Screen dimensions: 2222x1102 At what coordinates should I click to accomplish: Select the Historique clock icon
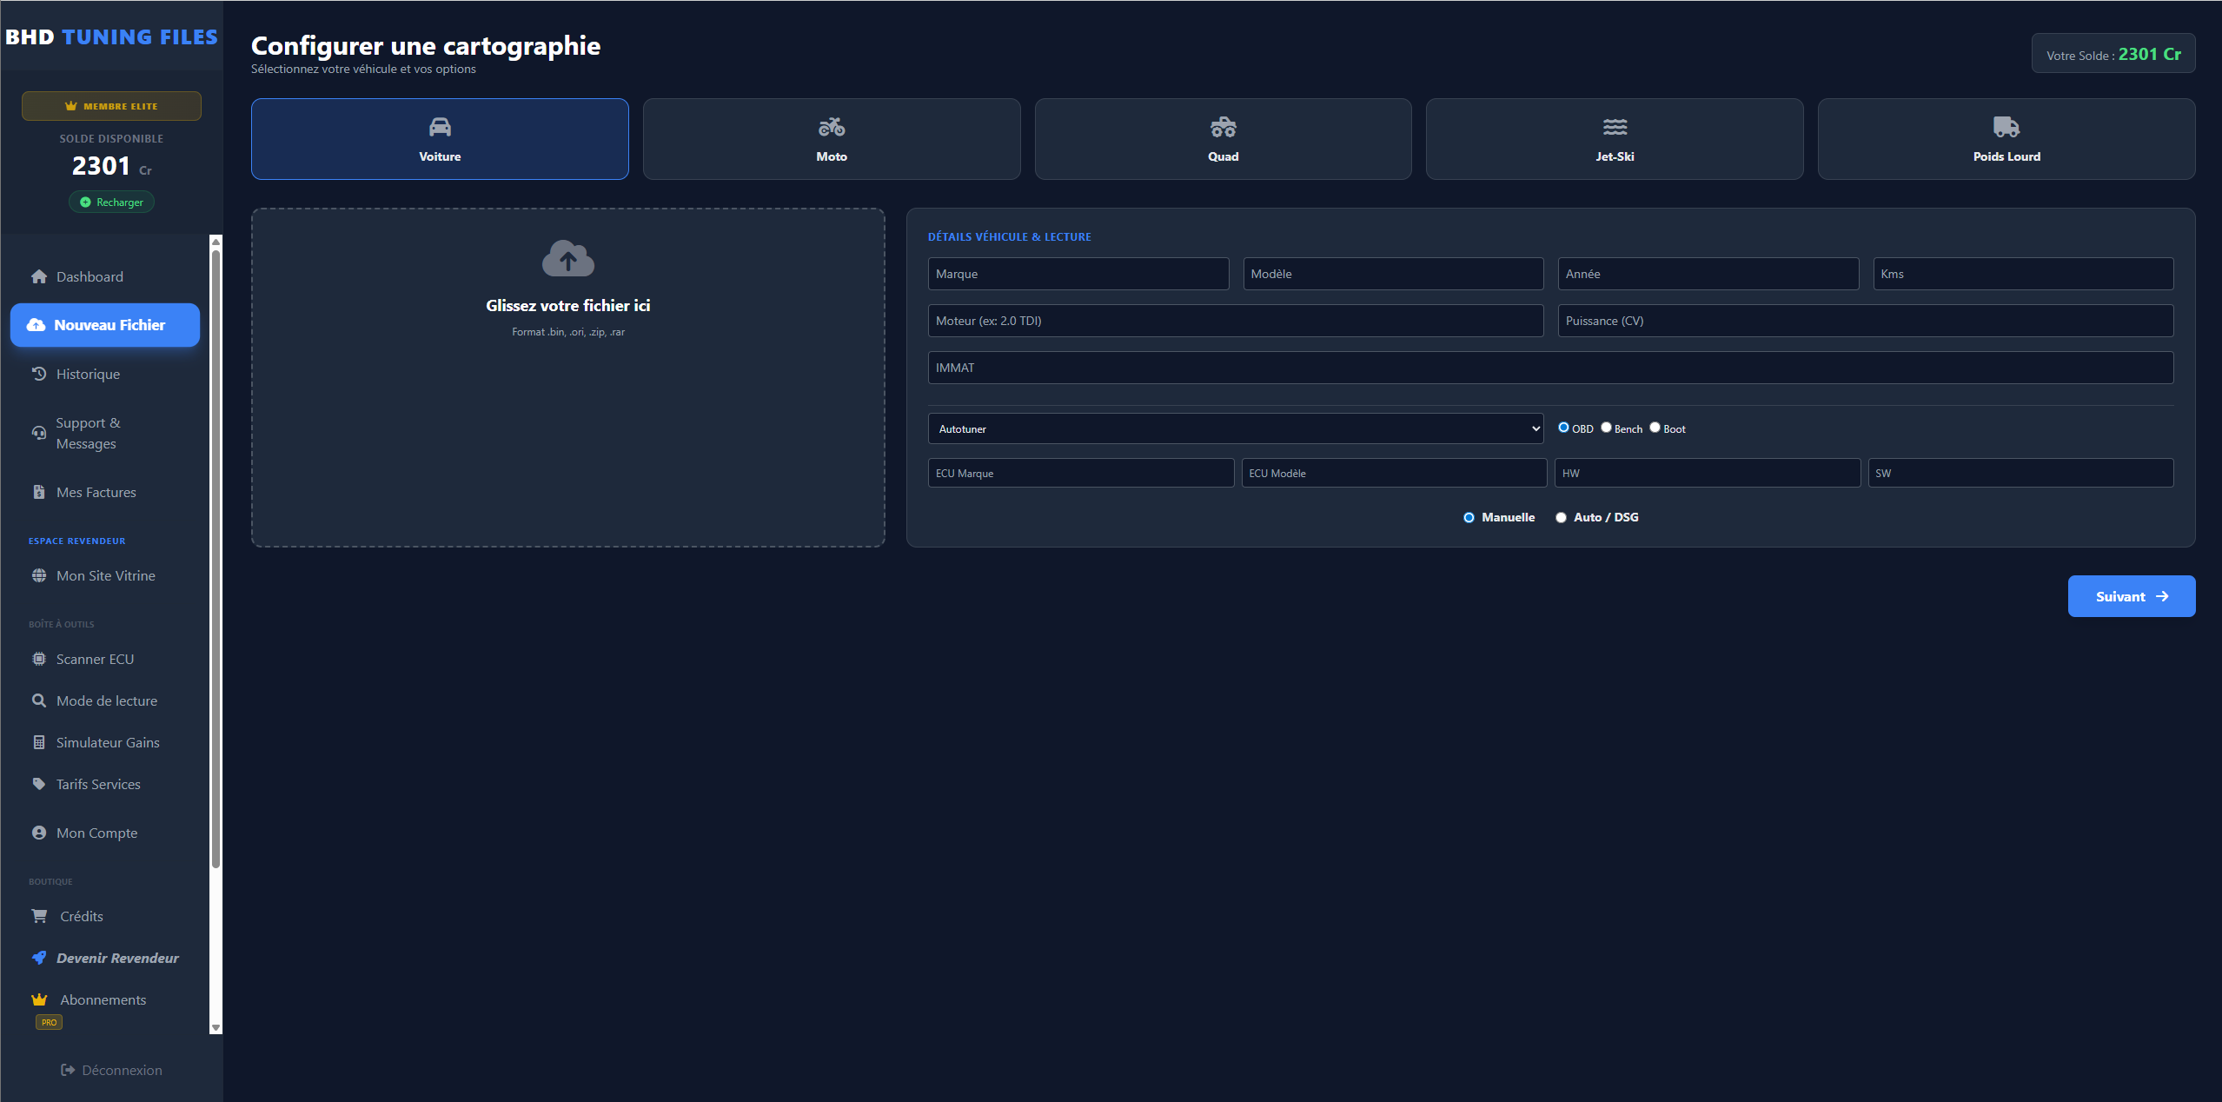click(x=38, y=374)
